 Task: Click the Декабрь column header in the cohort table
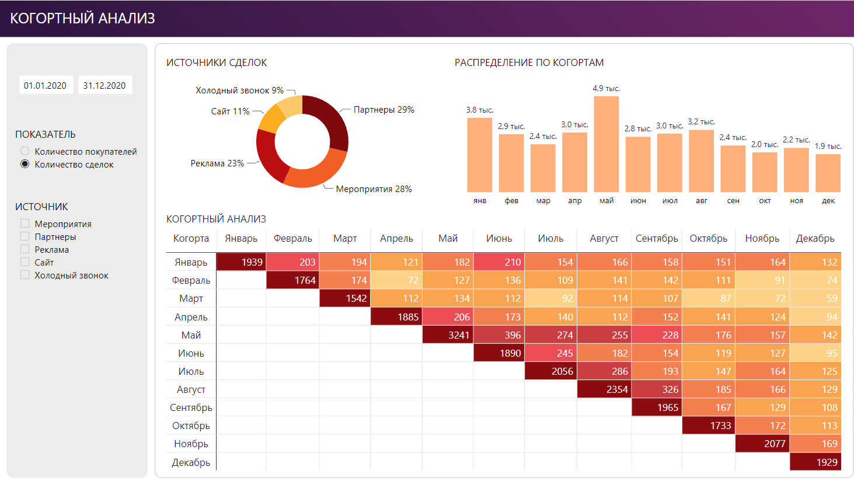[815, 238]
